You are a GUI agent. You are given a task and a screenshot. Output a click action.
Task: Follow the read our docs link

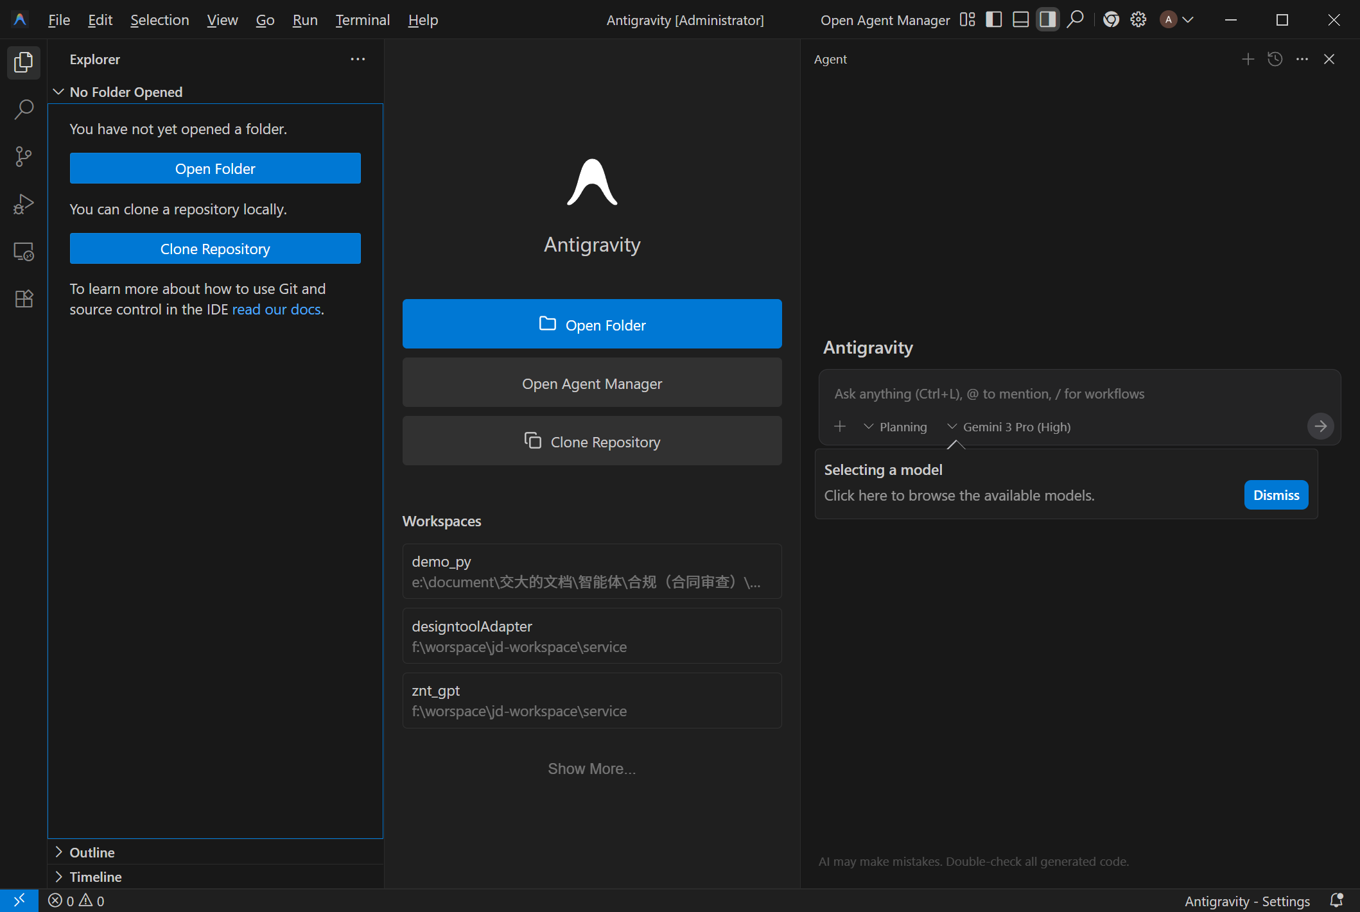276,309
